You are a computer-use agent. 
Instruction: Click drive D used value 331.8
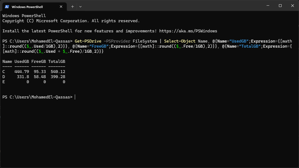pos(23,77)
